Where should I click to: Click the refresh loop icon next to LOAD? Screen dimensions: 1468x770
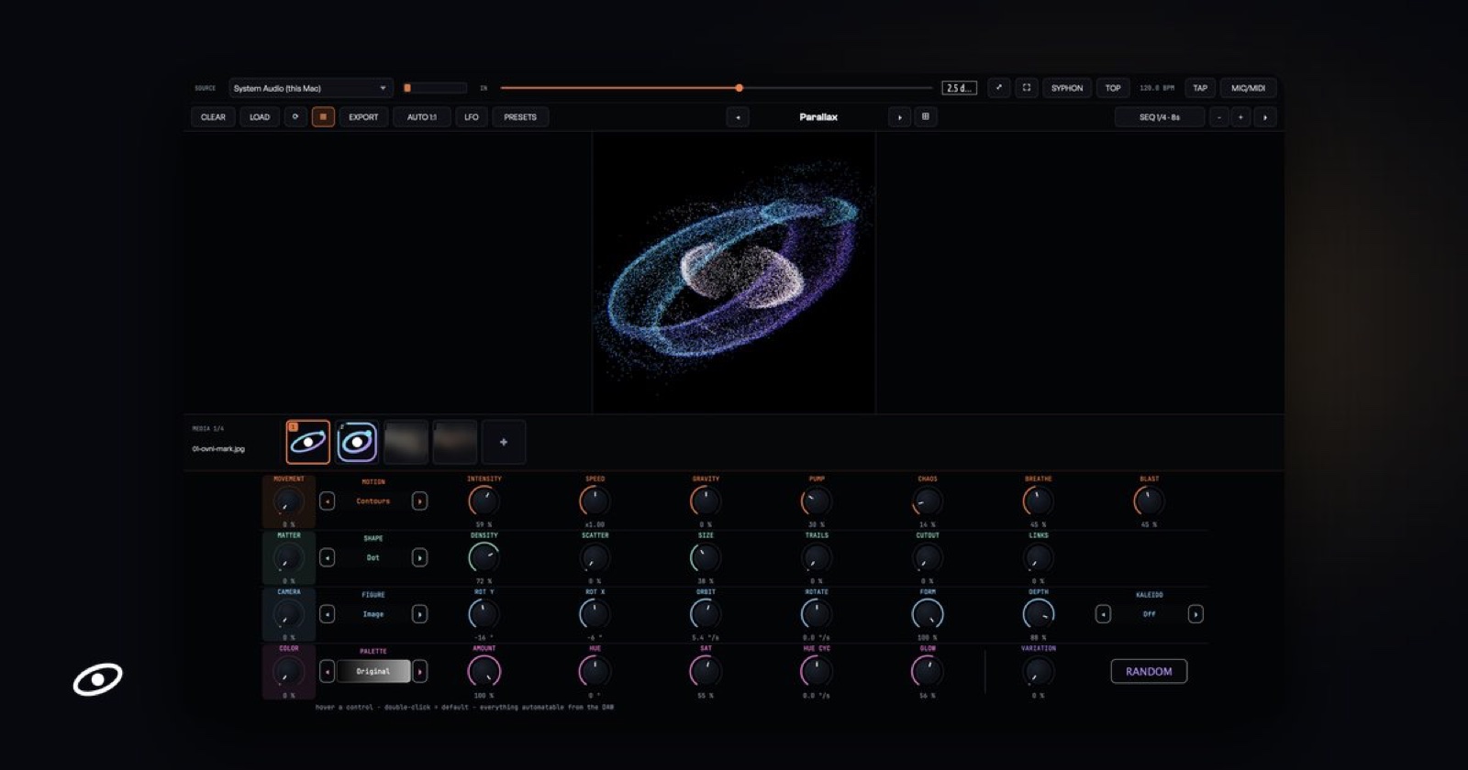pyautogui.click(x=295, y=117)
